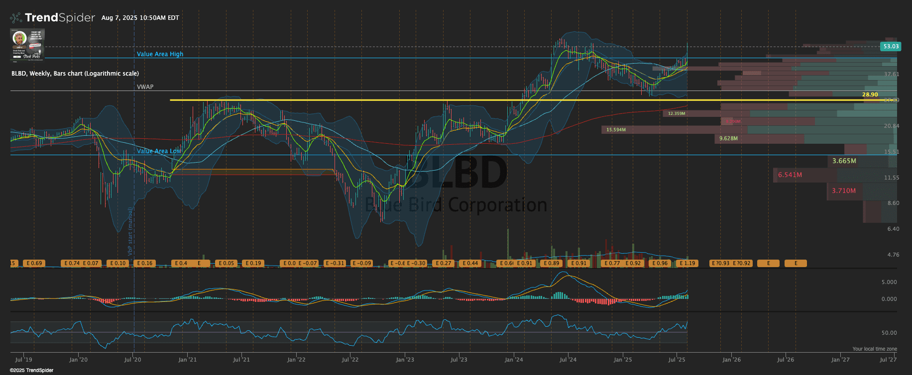Click the VWAP line label
Viewport: 912px width, 375px height.
tap(145, 87)
